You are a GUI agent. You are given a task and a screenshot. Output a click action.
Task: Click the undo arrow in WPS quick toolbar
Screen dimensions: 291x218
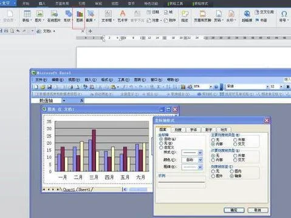18,31
